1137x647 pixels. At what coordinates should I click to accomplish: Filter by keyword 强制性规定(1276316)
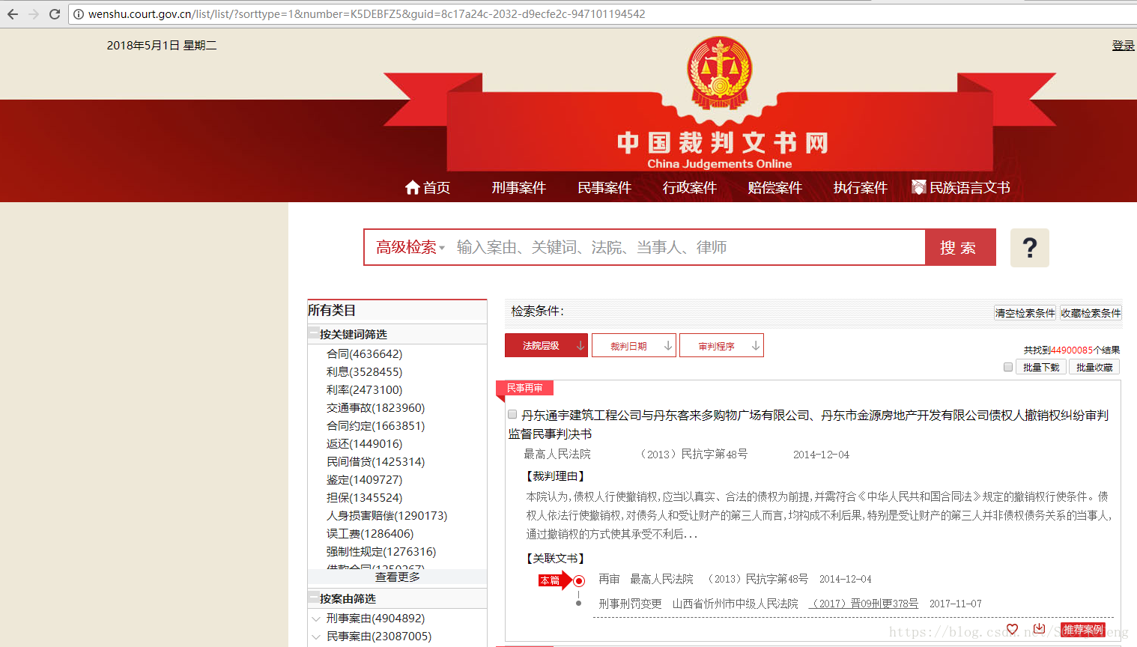tap(381, 552)
